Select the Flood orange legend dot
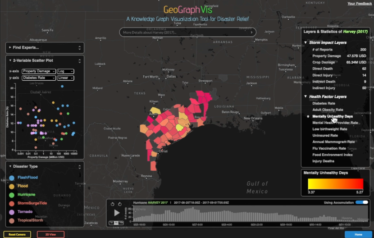Screen dimensions: 374x238 tap(12, 186)
